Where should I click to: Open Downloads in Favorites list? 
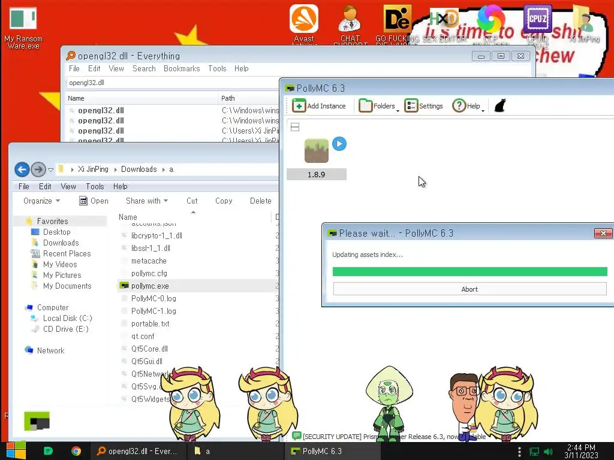[x=61, y=243]
